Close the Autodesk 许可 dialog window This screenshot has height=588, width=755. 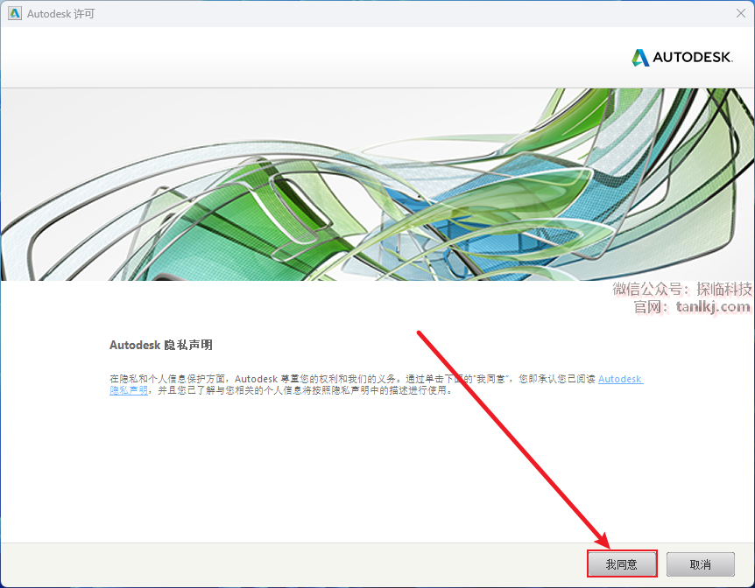coord(741,13)
